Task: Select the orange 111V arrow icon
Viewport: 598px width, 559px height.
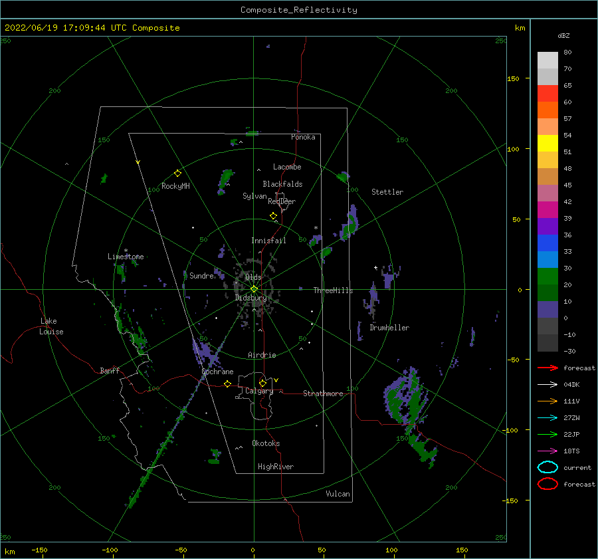Action: 548,401
